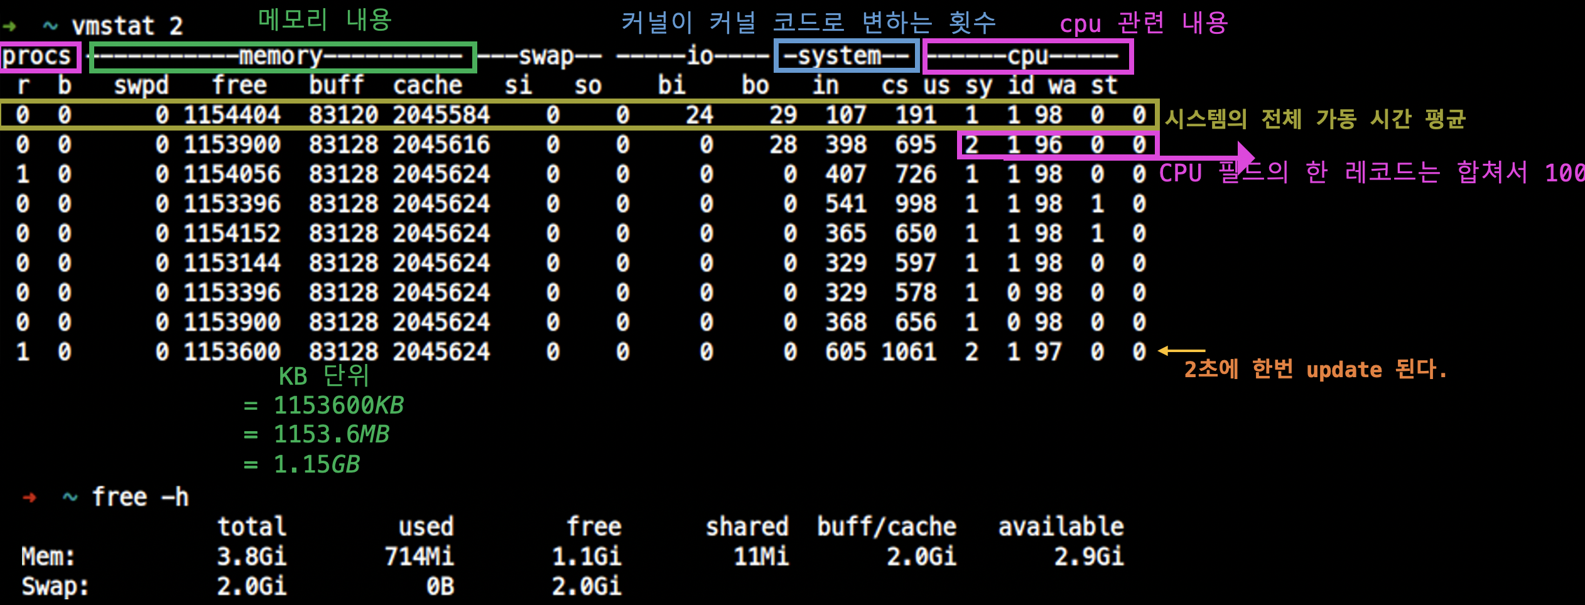Screen dimensions: 1585x605
Task: Select the procs column header
Action: click(39, 56)
